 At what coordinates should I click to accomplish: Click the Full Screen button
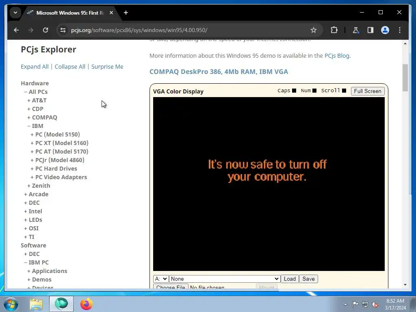coord(367,91)
